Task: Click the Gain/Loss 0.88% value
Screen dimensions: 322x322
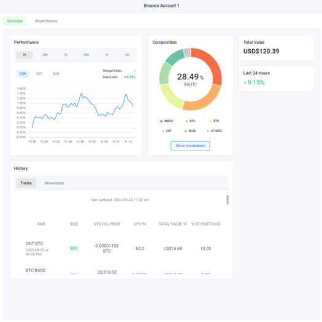Action: [130, 77]
